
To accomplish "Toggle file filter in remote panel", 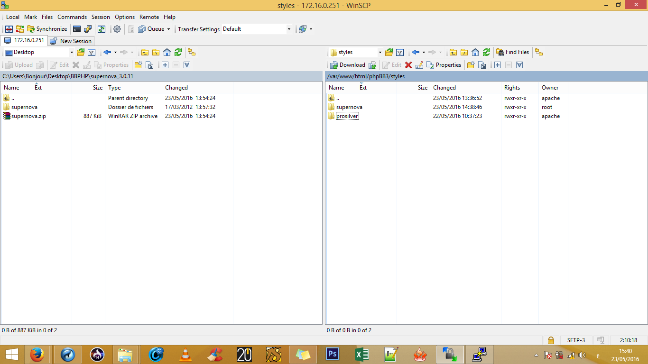I will point(400,52).
